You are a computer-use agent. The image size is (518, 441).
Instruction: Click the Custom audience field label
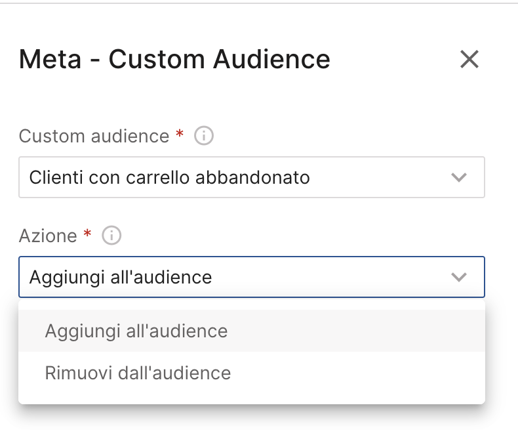coord(94,136)
